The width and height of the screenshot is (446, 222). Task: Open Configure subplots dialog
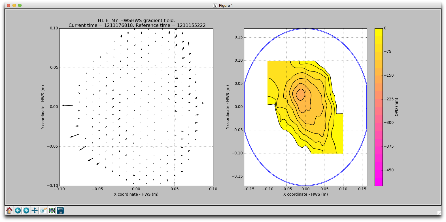point(52,210)
